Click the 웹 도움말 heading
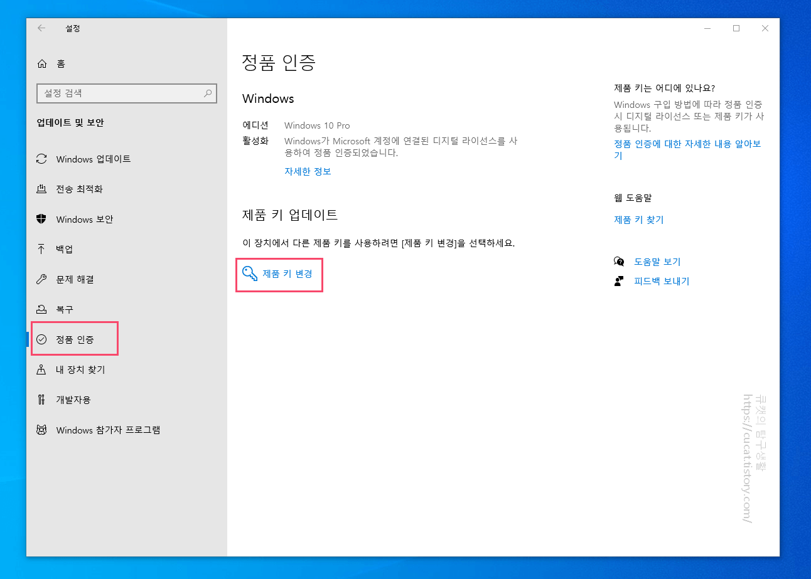The width and height of the screenshot is (811, 579). click(x=633, y=198)
